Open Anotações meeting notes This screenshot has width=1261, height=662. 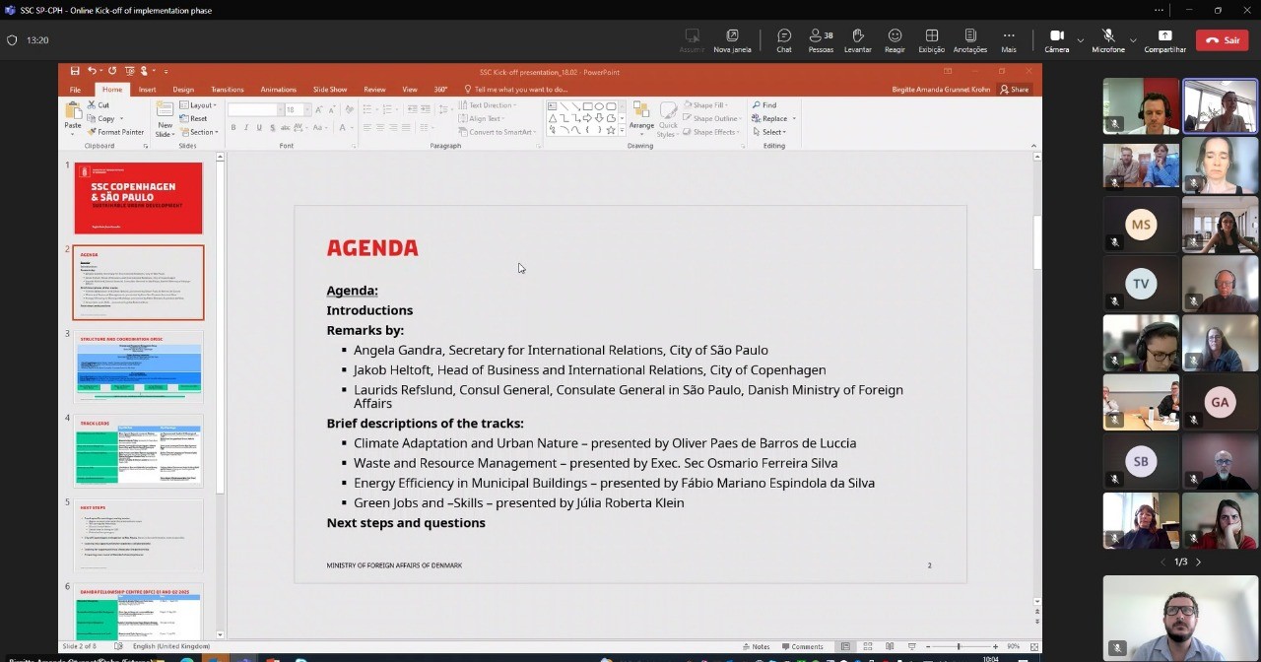(x=970, y=39)
